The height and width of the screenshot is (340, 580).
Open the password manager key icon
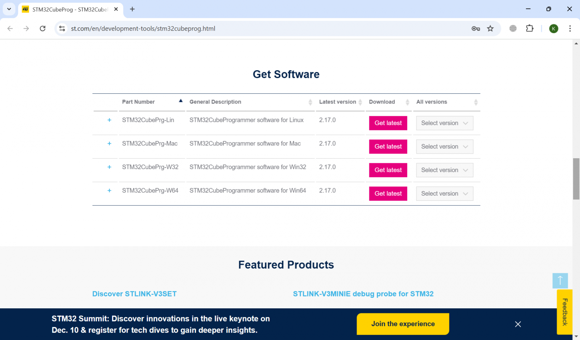pos(476,28)
